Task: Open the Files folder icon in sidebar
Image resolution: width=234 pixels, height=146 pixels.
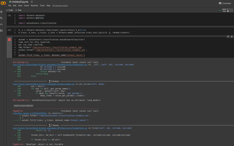Action: (x=1, y=31)
